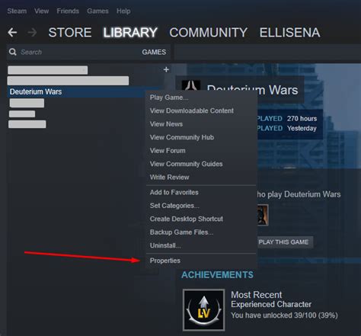Switch to the COMMUNITY tab
Screen dimensions: 361x336
pyautogui.click(x=208, y=33)
